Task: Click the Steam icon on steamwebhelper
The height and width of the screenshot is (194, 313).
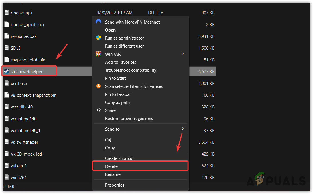Action: coord(6,71)
